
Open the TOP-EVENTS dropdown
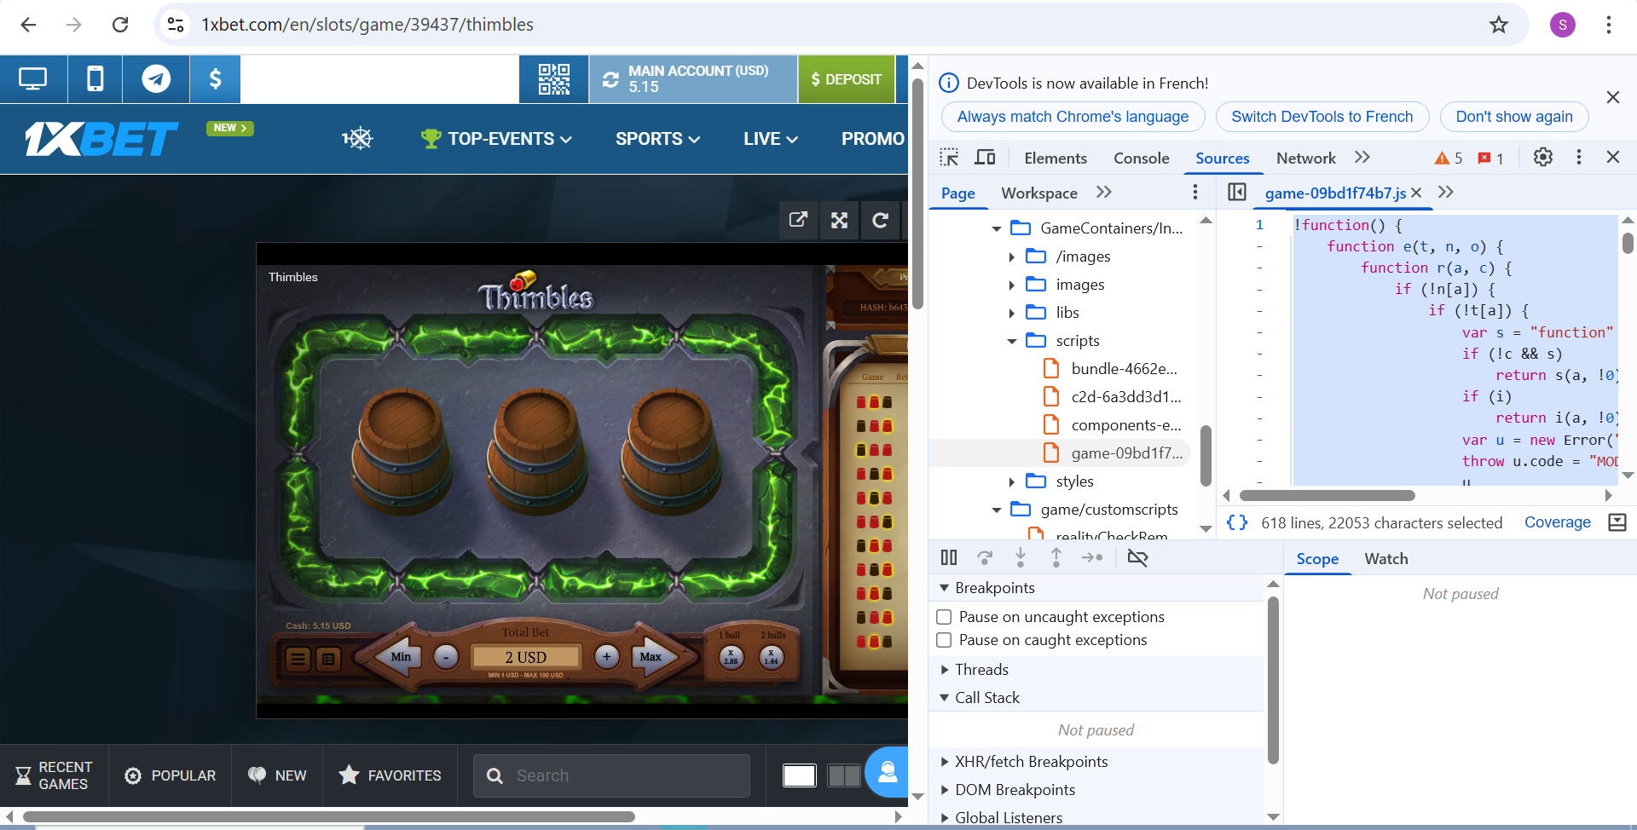point(496,139)
